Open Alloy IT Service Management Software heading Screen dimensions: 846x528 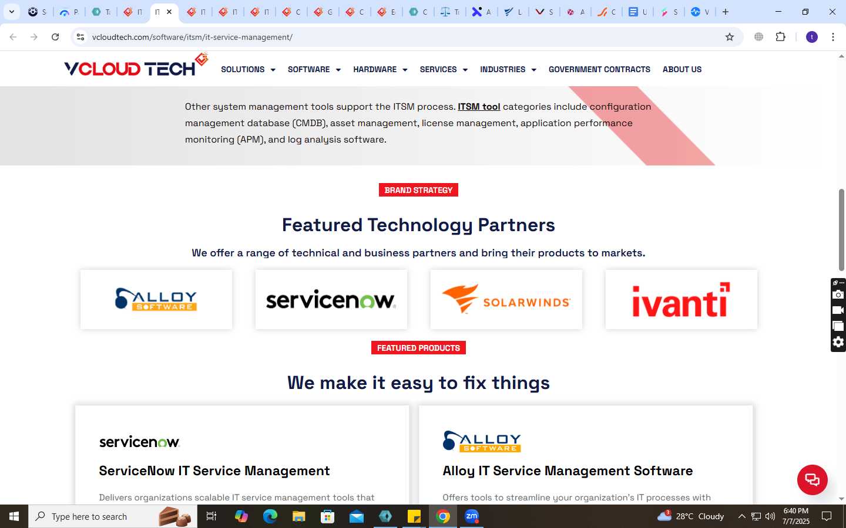(568, 471)
